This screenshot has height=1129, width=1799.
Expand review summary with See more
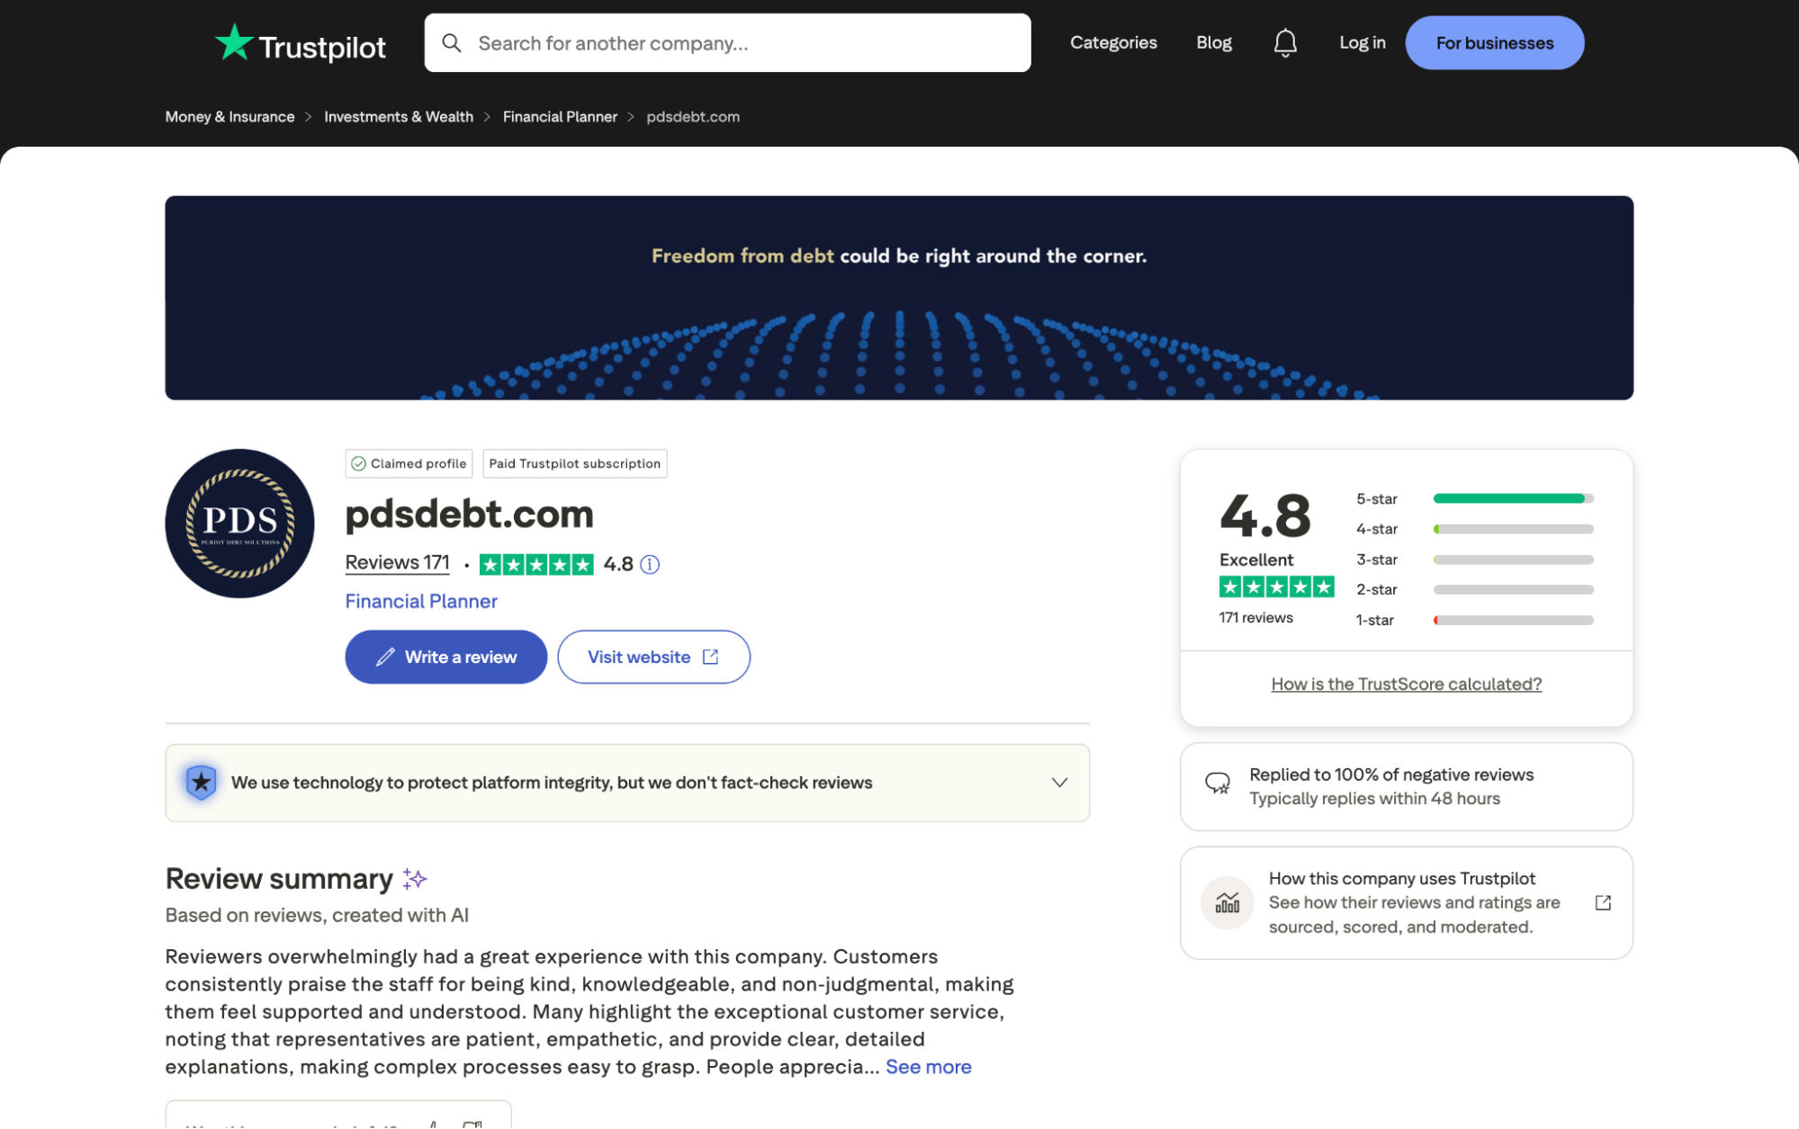pos(928,1067)
